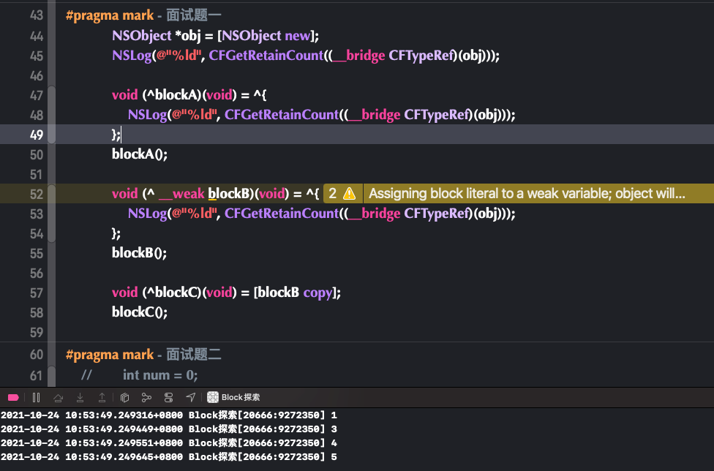
Task: Select the Block探索 process in debug bar
Action: tap(233, 397)
